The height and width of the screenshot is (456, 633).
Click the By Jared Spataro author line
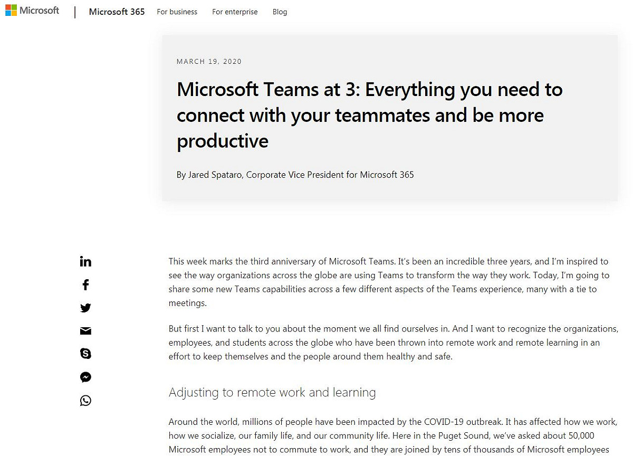295,175
